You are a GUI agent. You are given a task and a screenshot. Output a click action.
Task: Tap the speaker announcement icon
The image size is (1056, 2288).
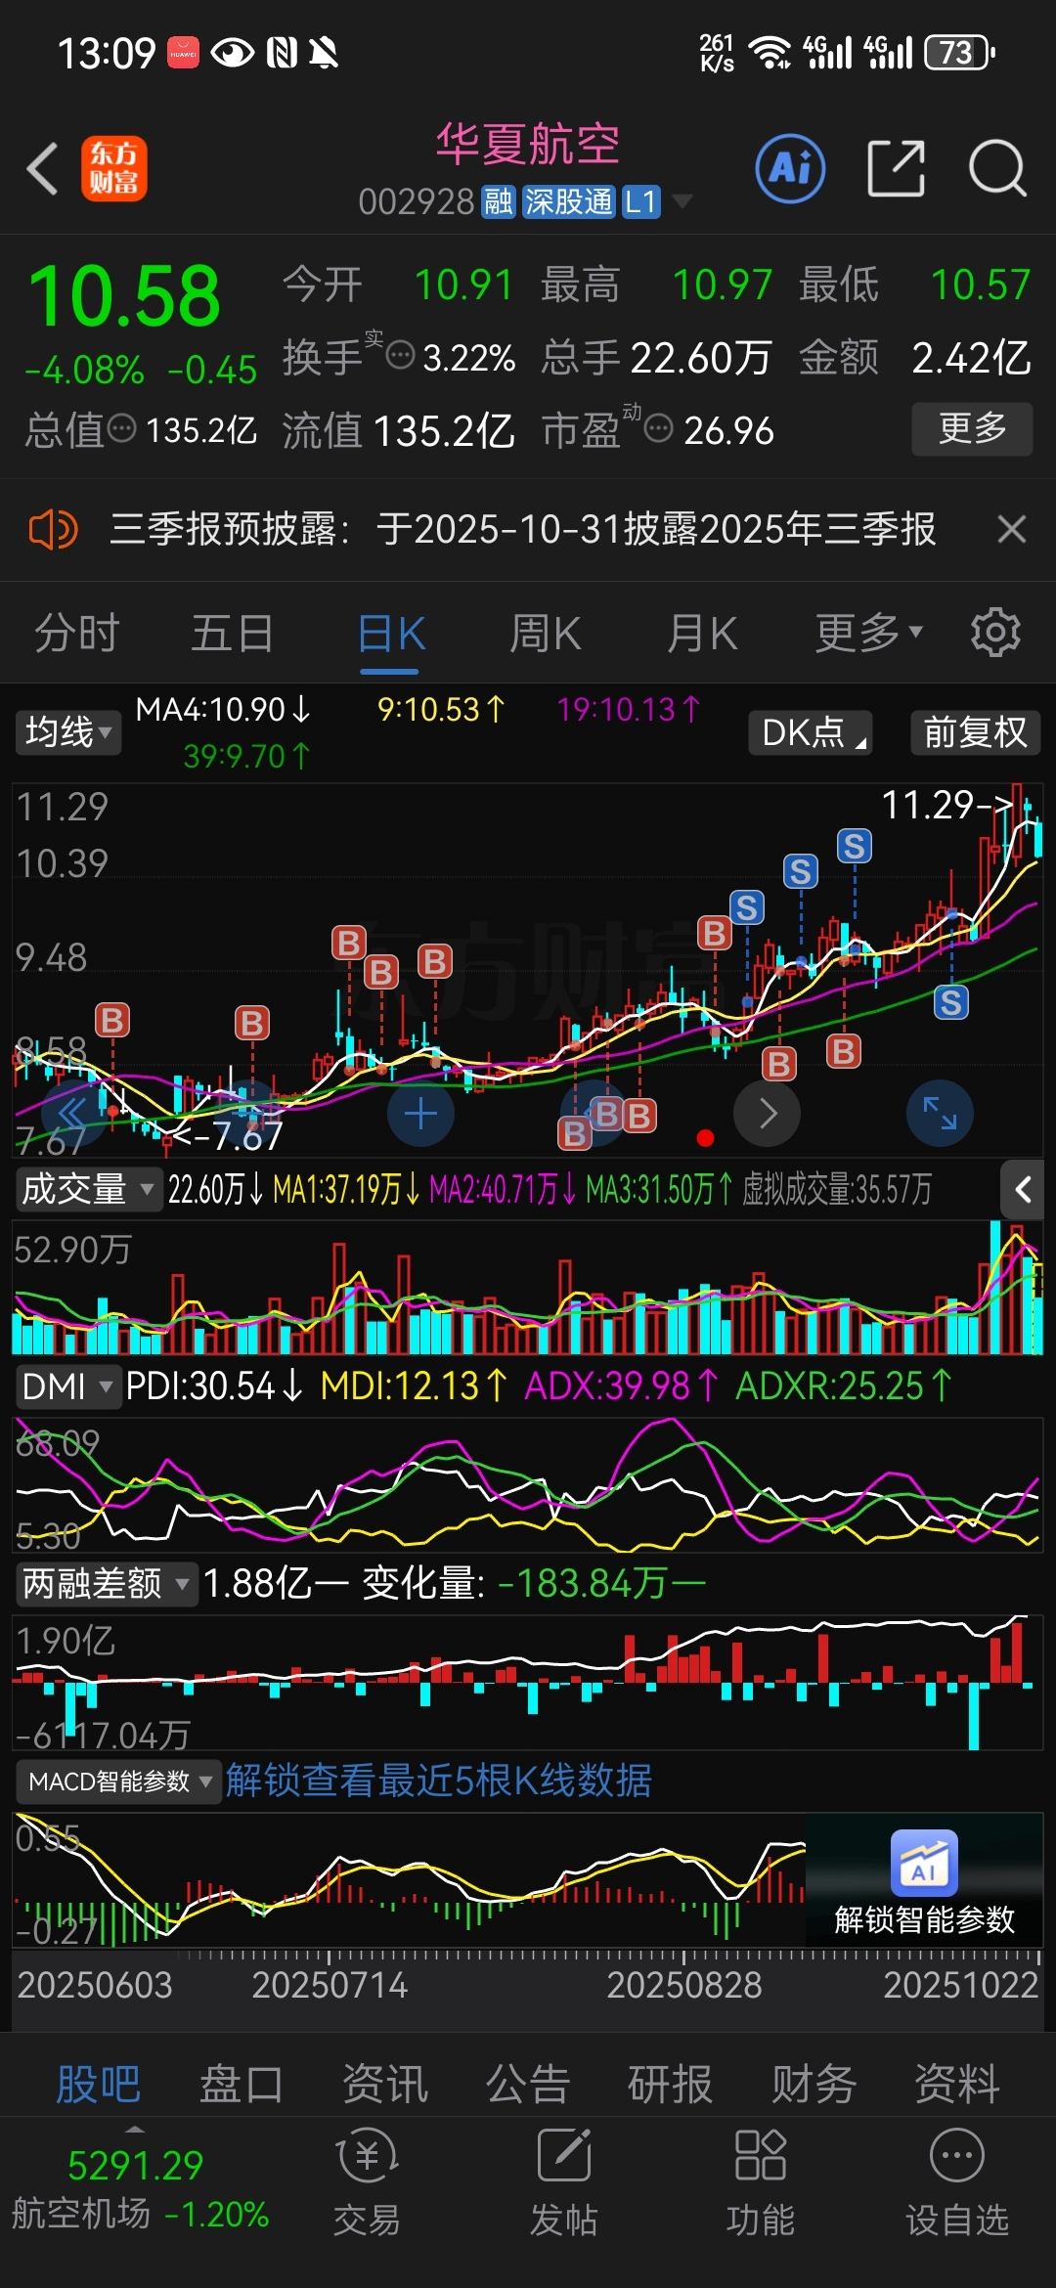tap(53, 530)
